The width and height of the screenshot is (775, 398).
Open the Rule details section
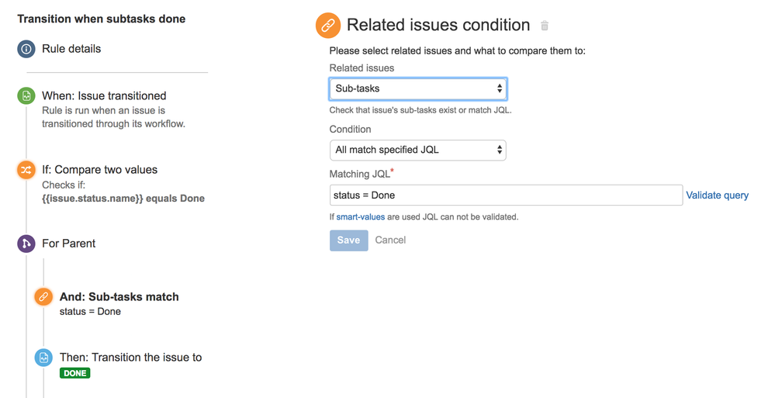71,49
